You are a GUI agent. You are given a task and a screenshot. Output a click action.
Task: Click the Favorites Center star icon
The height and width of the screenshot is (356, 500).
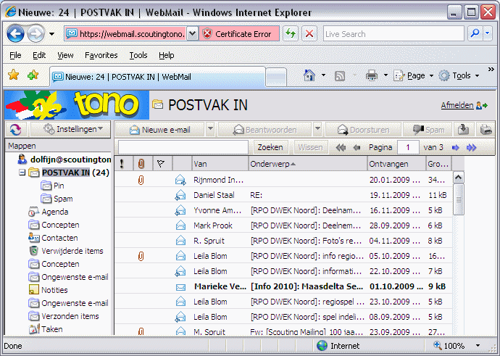pyautogui.click(x=13, y=75)
